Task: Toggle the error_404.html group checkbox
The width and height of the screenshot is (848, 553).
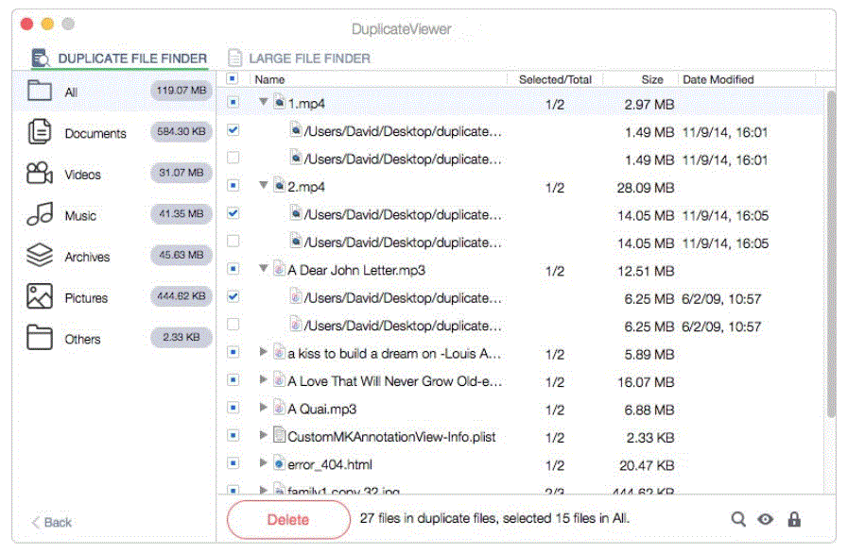Action: pos(234,463)
